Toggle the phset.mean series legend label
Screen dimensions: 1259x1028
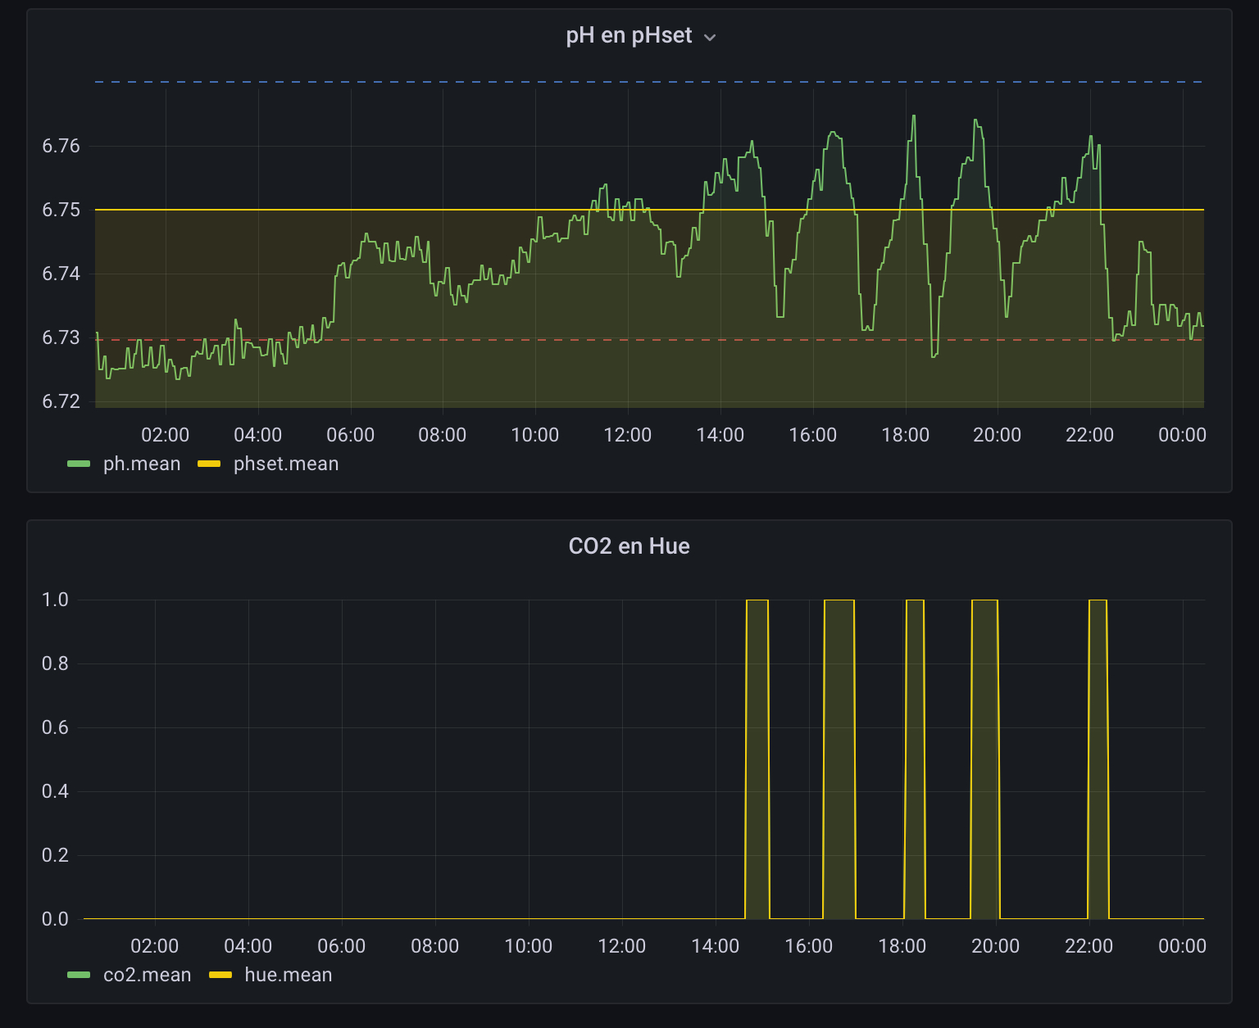[286, 464]
